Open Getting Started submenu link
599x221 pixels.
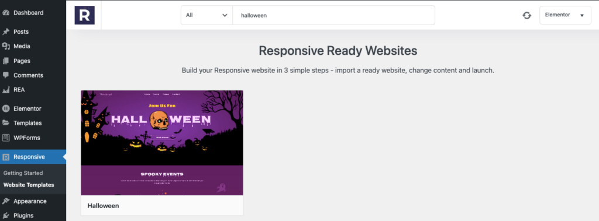pos(23,173)
